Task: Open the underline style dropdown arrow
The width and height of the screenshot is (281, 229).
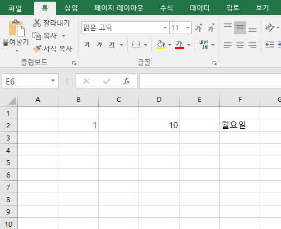Action: [121, 45]
